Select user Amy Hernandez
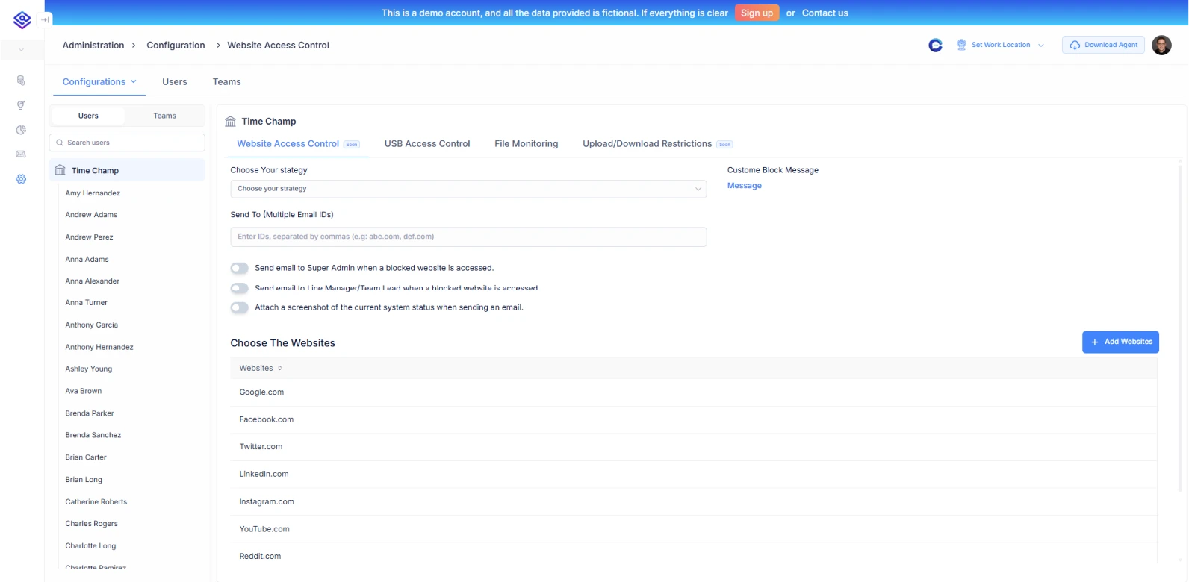 [93, 193]
